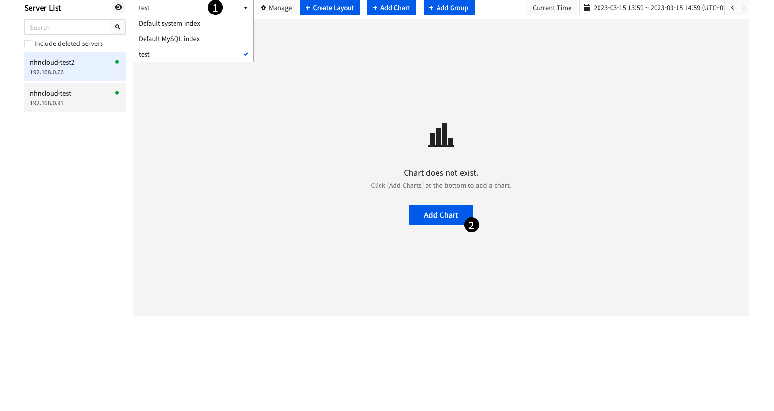Open the date range picker field
774x411 pixels.
[657, 8]
